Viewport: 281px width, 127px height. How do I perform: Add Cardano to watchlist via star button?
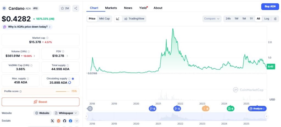[65, 8]
